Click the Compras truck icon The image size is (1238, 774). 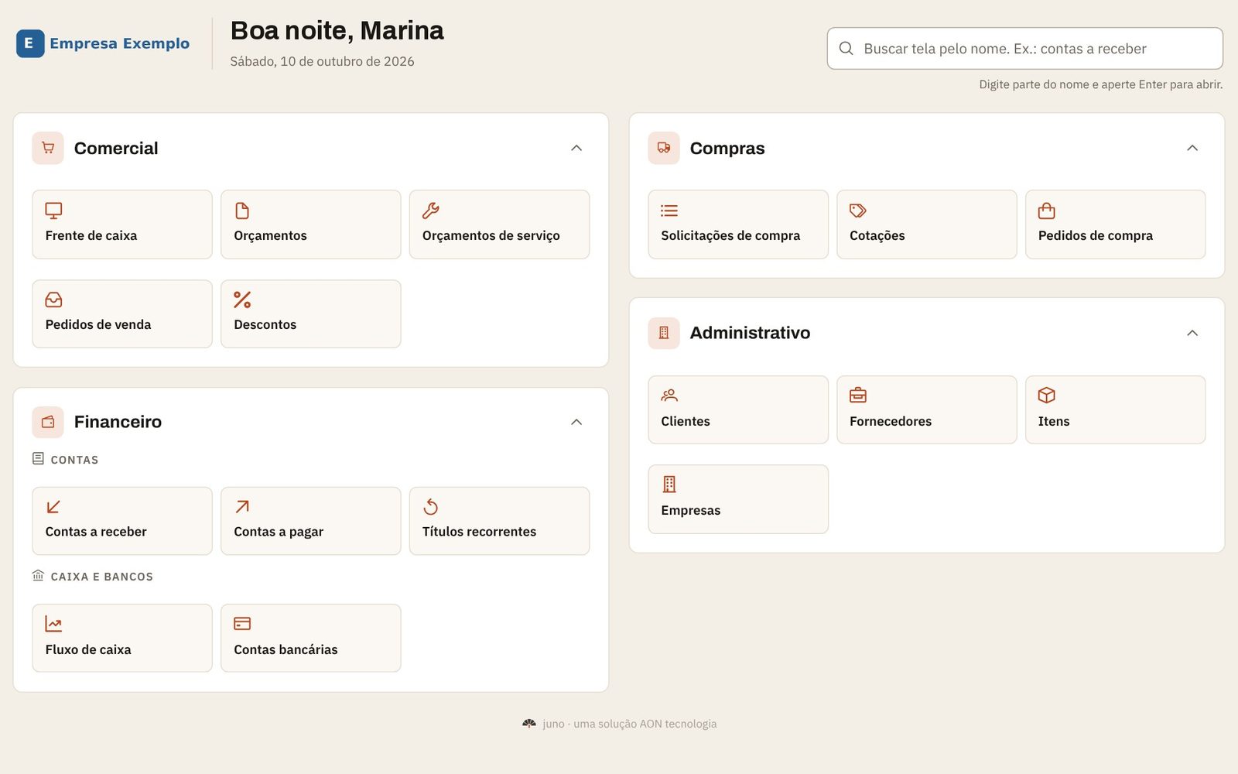[x=664, y=148]
